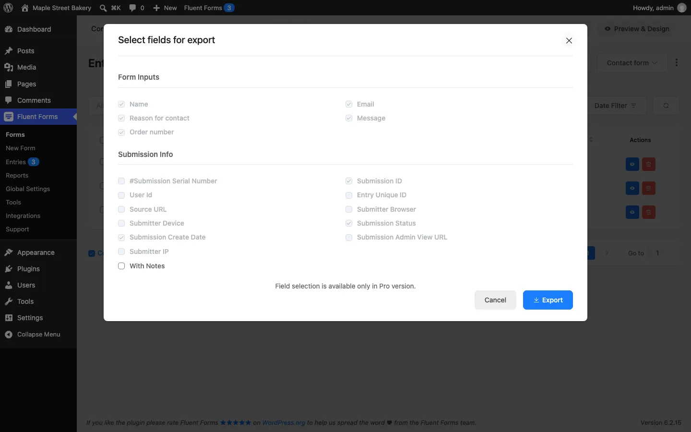Open the Maple Street Bakery home icon

[x=25, y=8]
